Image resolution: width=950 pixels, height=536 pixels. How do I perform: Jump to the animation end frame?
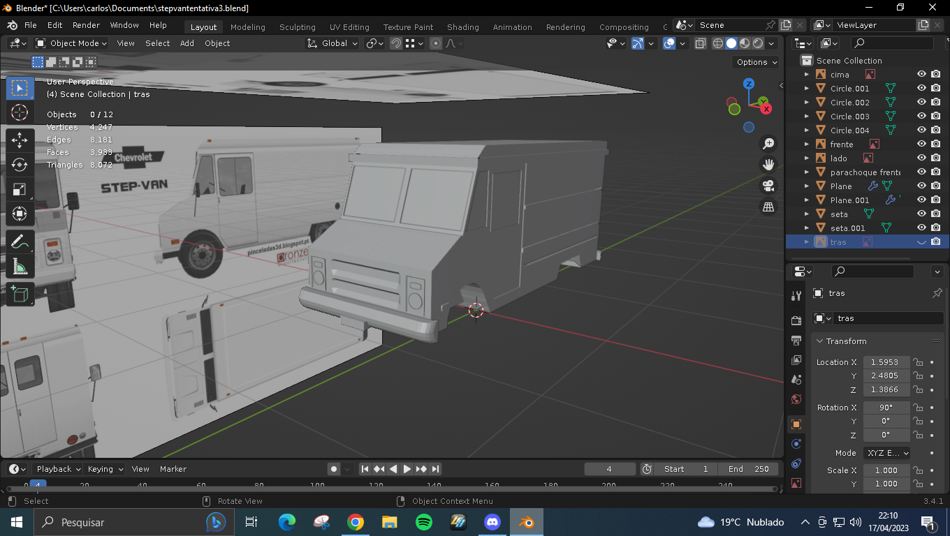[x=435, y=469]
